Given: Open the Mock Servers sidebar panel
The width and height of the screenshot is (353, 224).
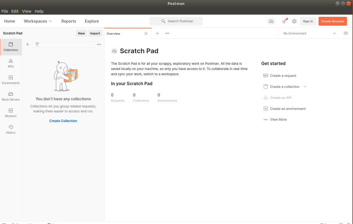Looking at the screenshot, I should pyautogui.click(x=11, y=96).
